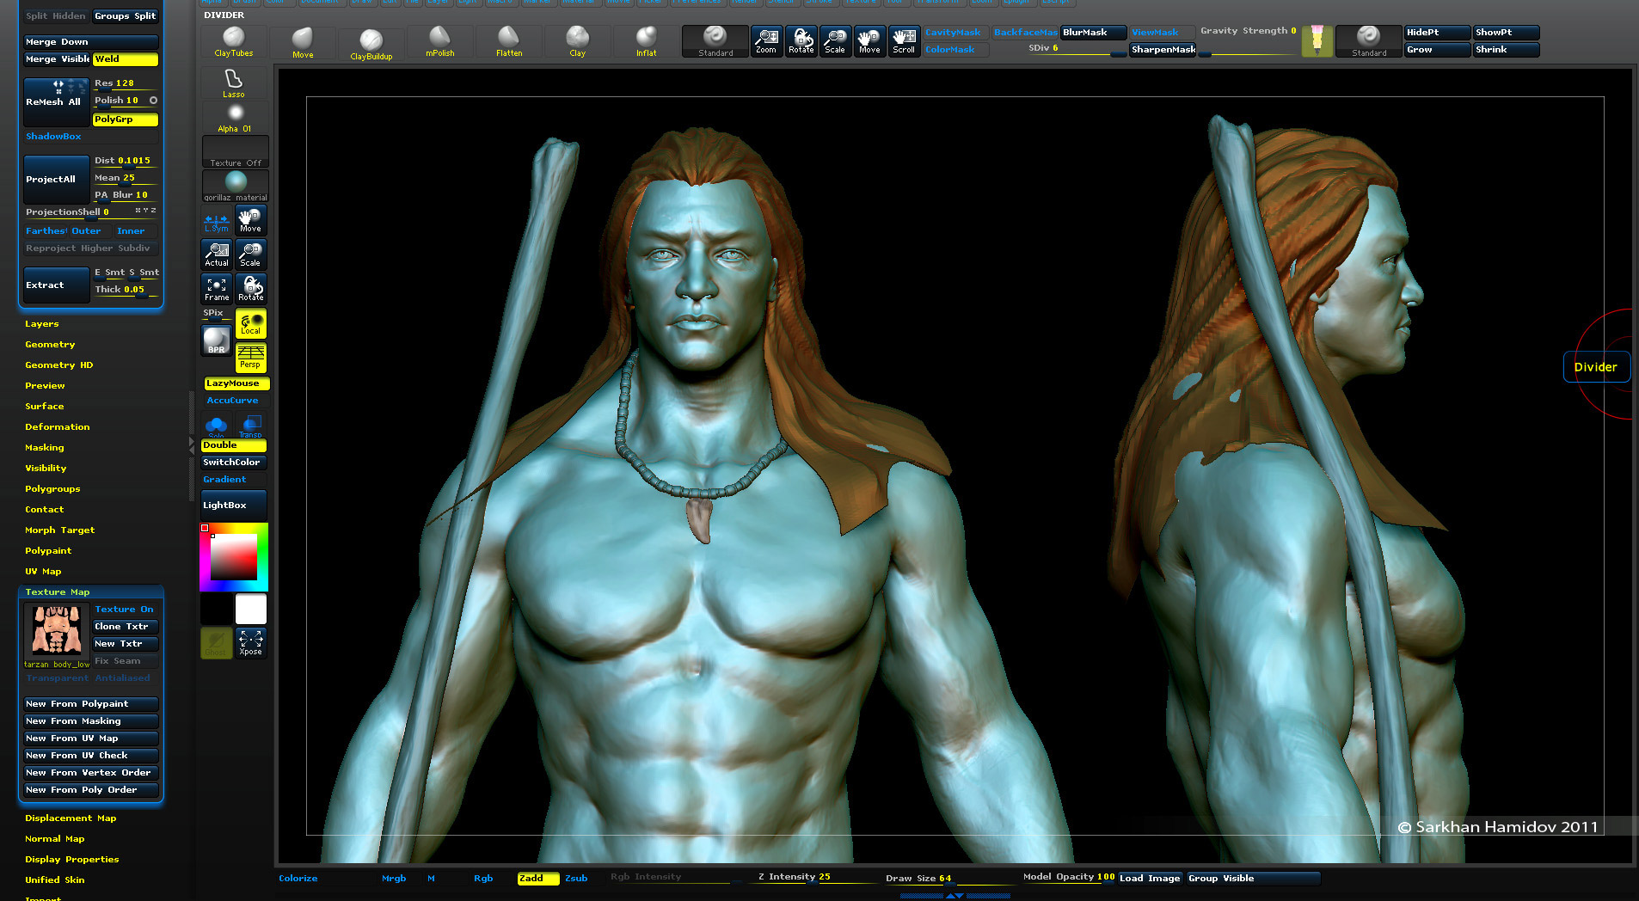Collapse the Texture Map subpalette
The image size is (1639, 901).
point(57,592)
